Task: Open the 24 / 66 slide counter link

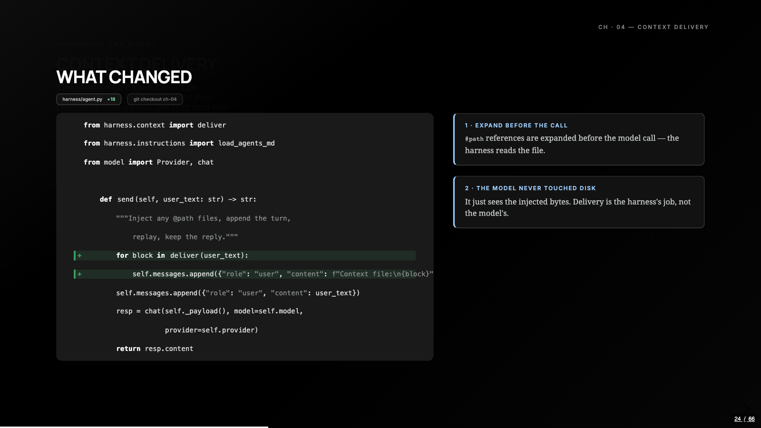Action: coord(744,419)
